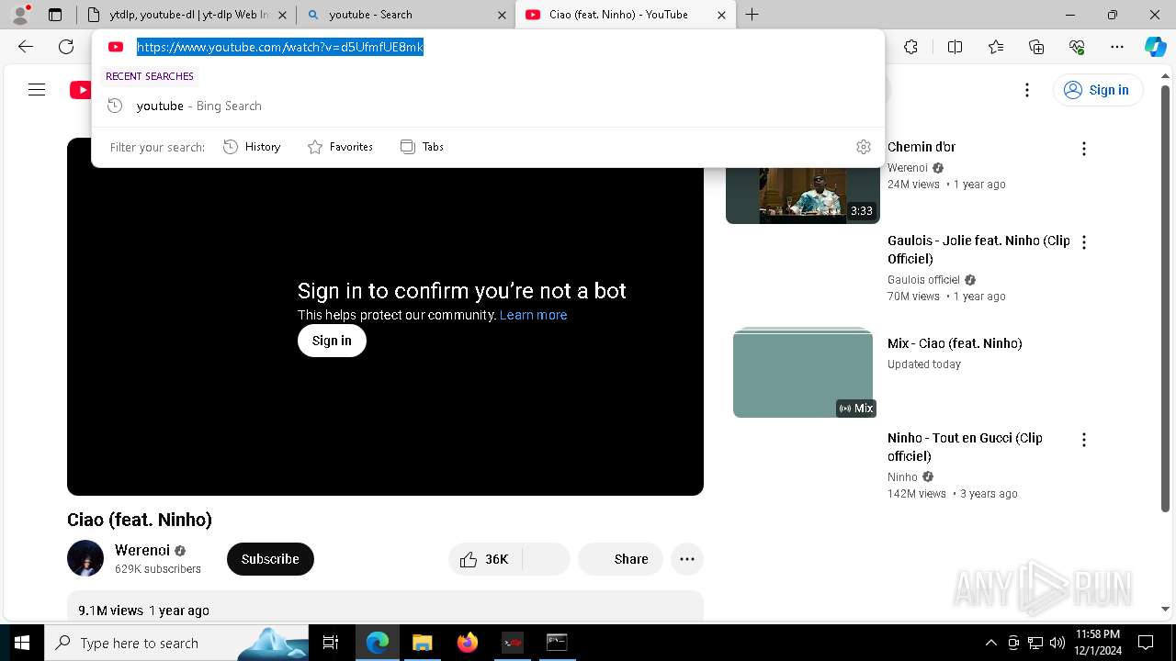This screenshot has width=1176, height=661.
Task: Open 'Gaulois - Jolie feat. Ninho' video title
Action: pyautogui.click(x=979, y=250)
